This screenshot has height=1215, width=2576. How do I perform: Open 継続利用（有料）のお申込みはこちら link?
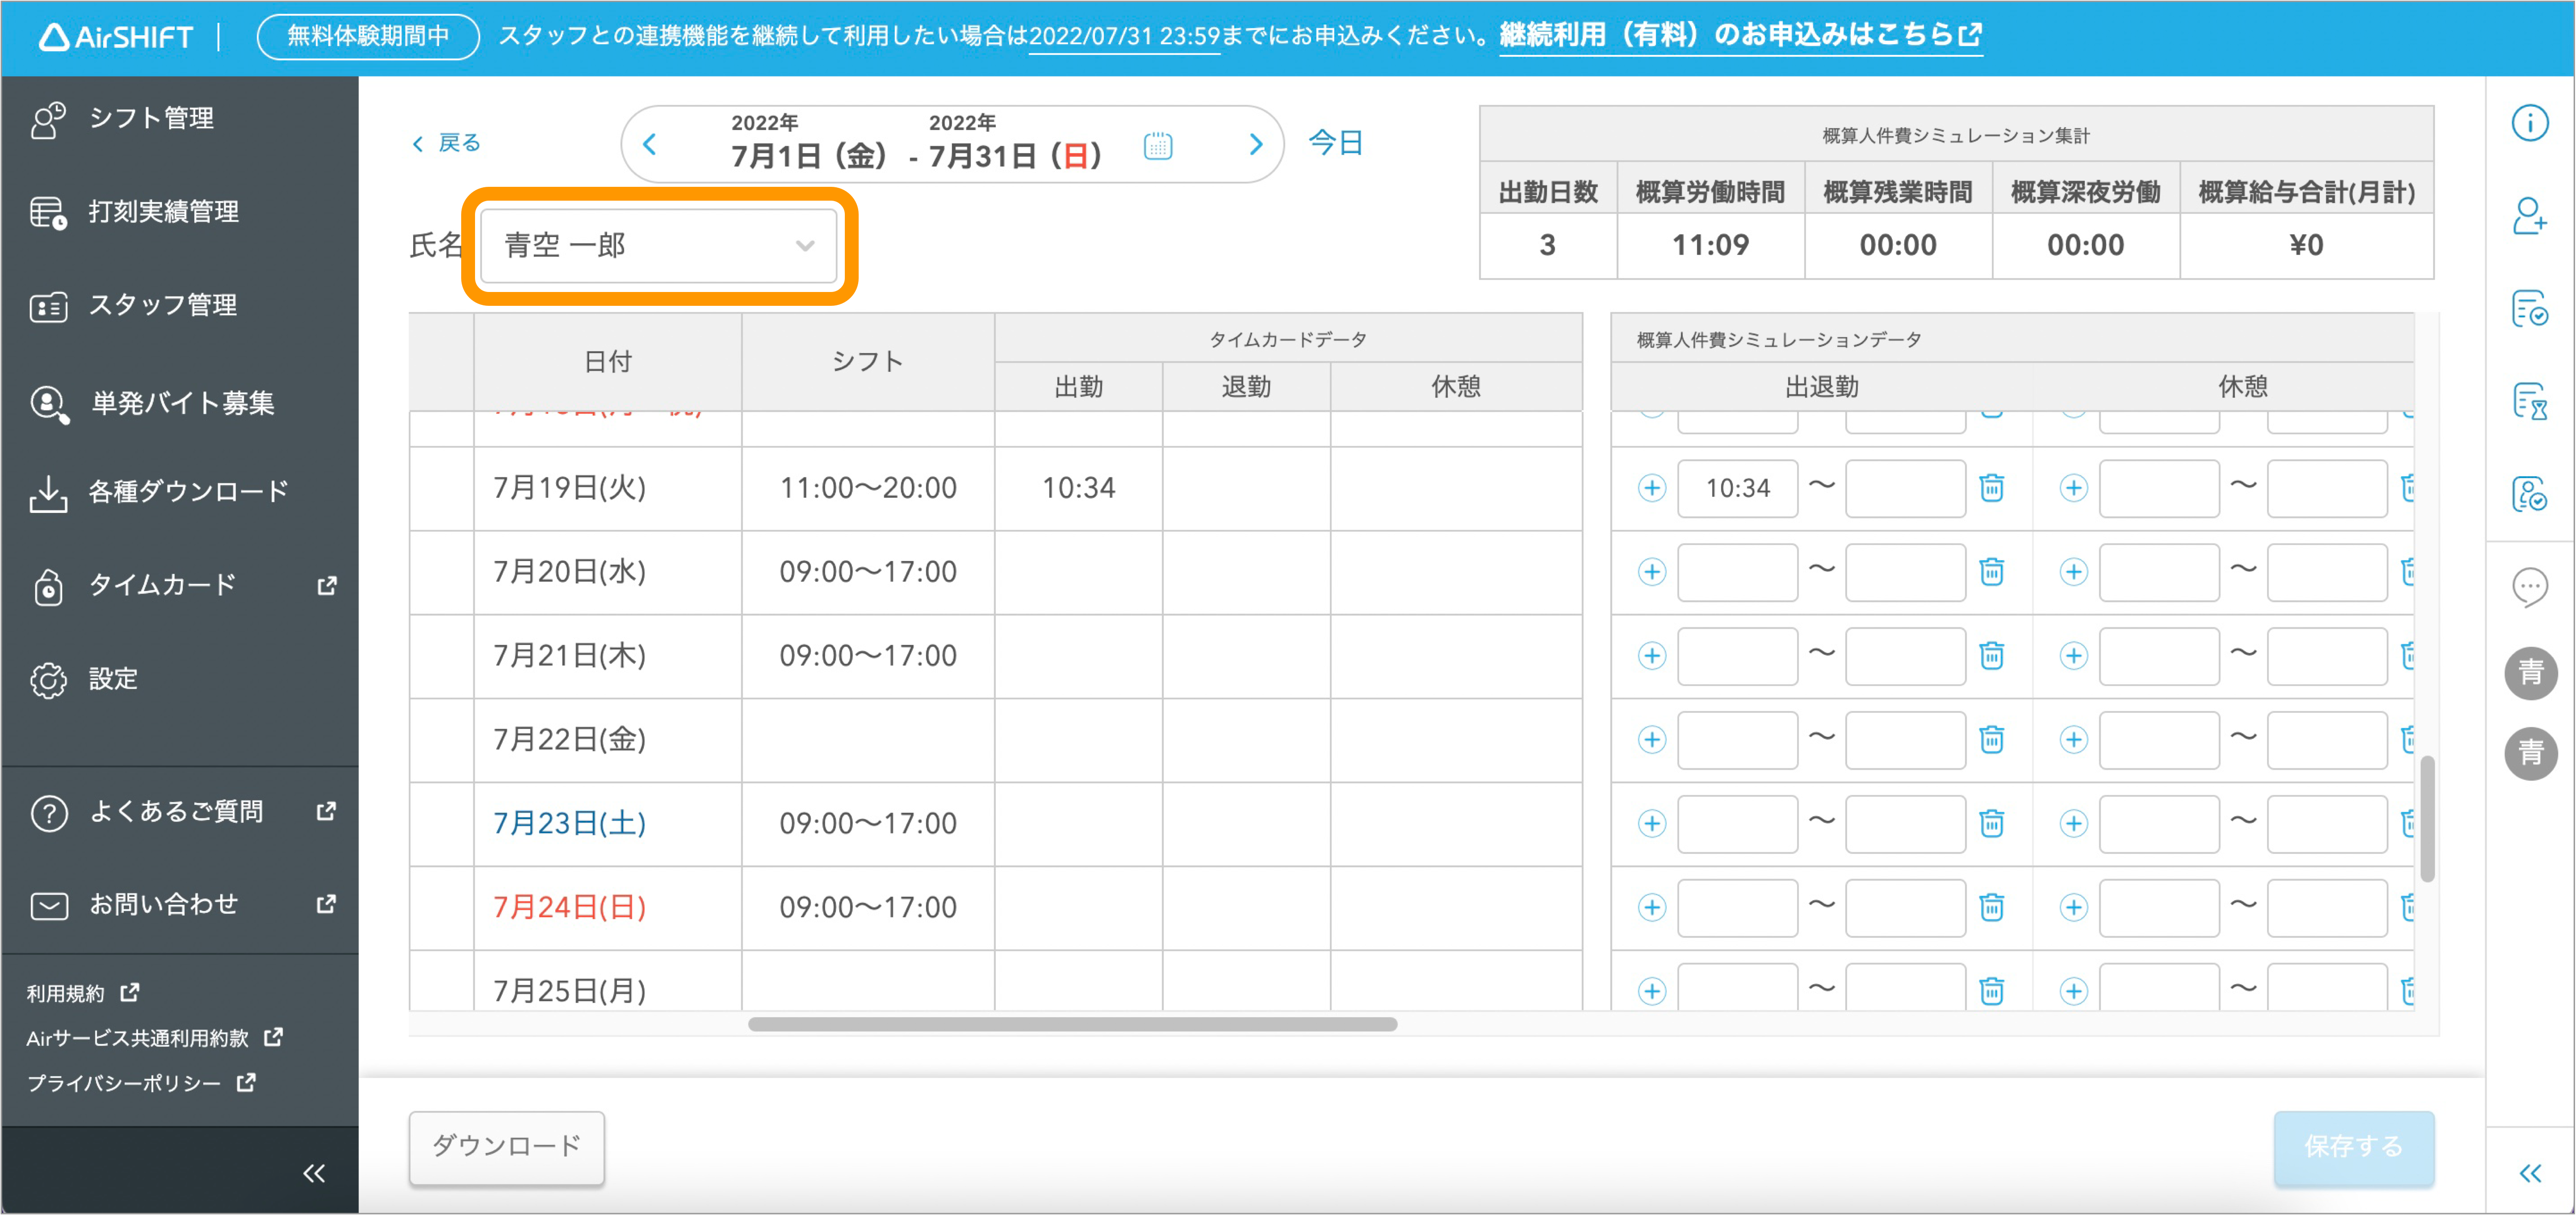[1740, 36]
